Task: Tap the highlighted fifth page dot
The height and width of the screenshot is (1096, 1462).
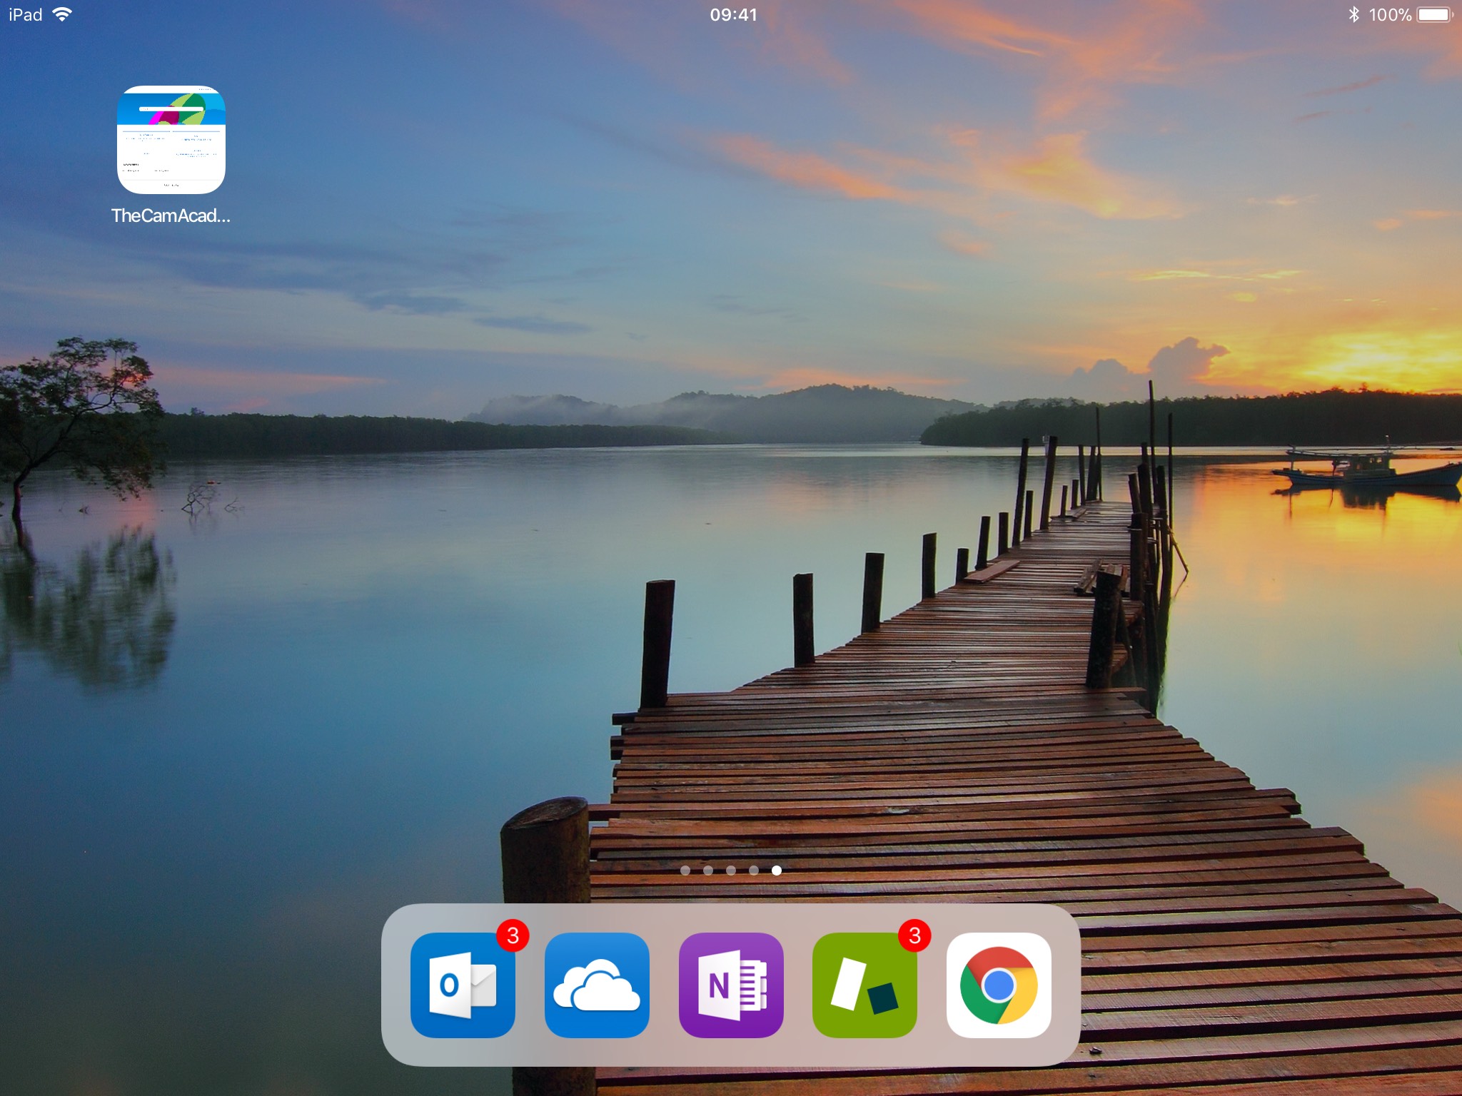Action: 777,870
